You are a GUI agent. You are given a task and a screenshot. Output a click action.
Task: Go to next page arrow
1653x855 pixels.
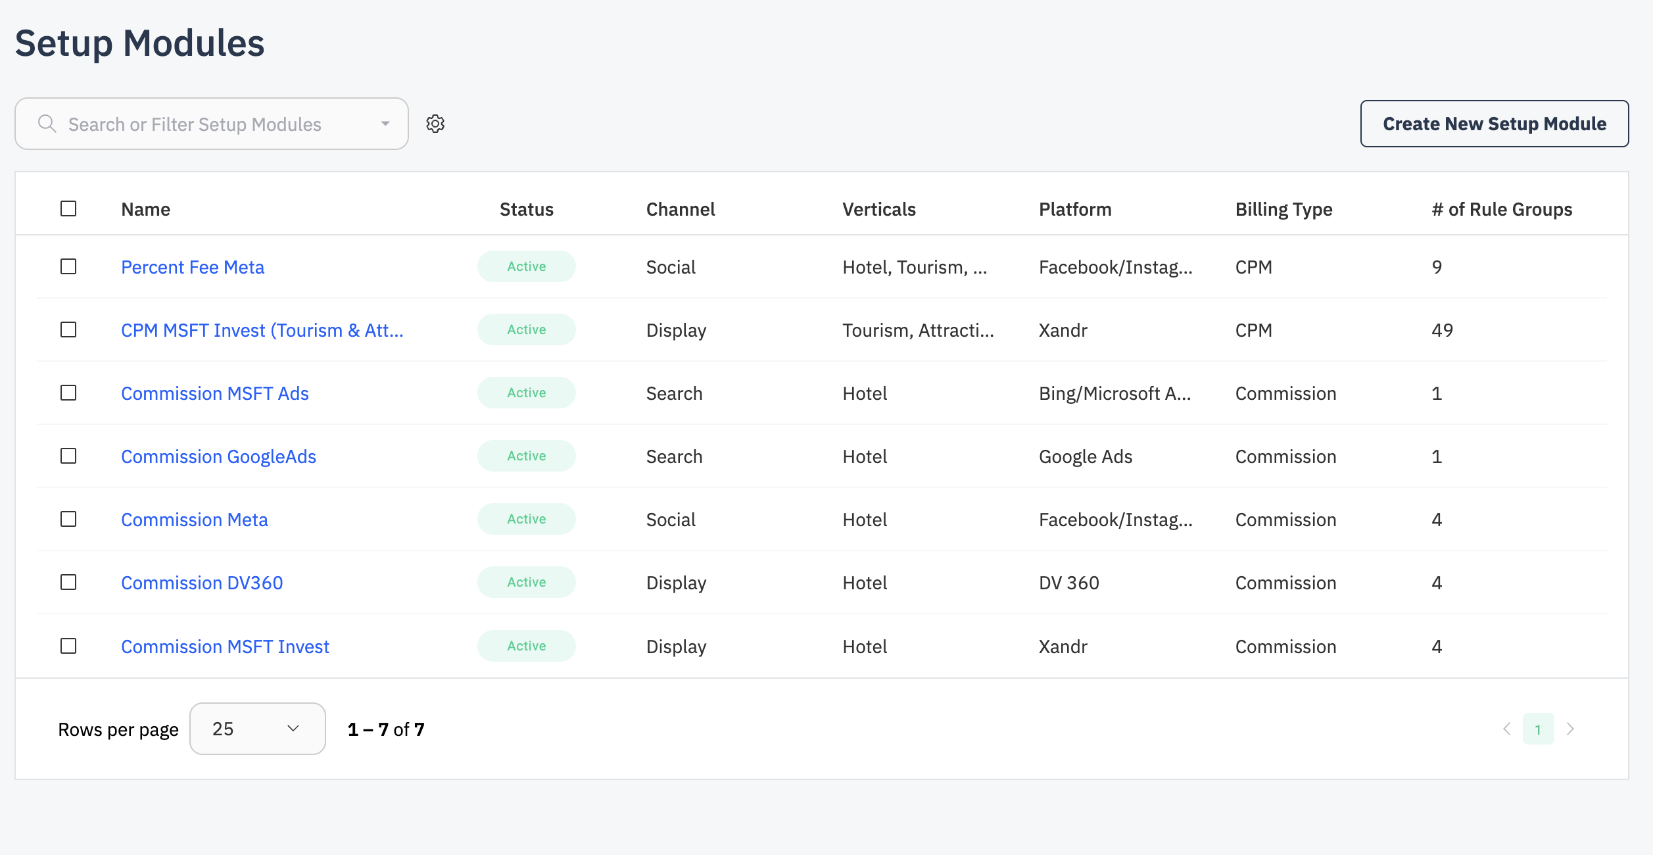pos(1571,729)
